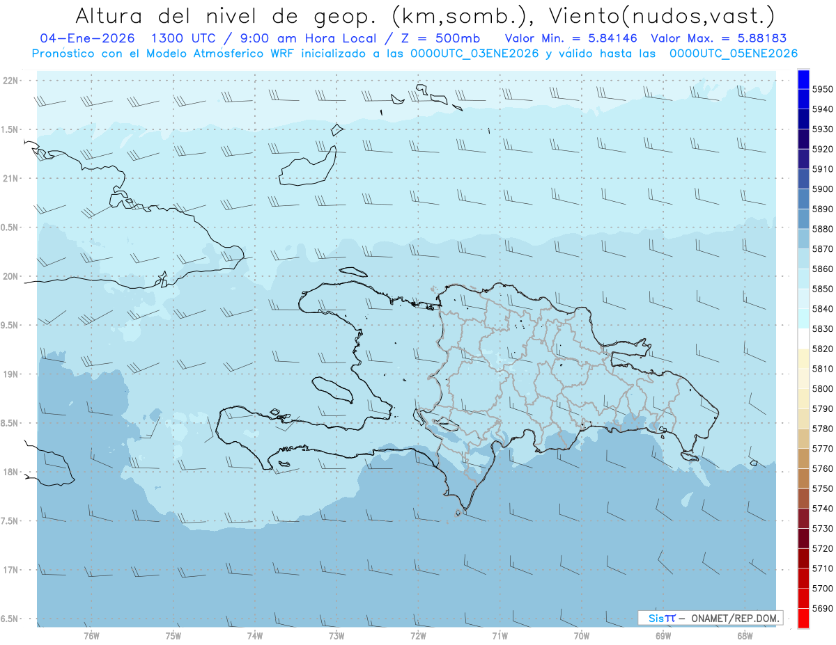Click the color scale value '5750'
The height and width of the screenshot is (645, 836).
point(823,488)
